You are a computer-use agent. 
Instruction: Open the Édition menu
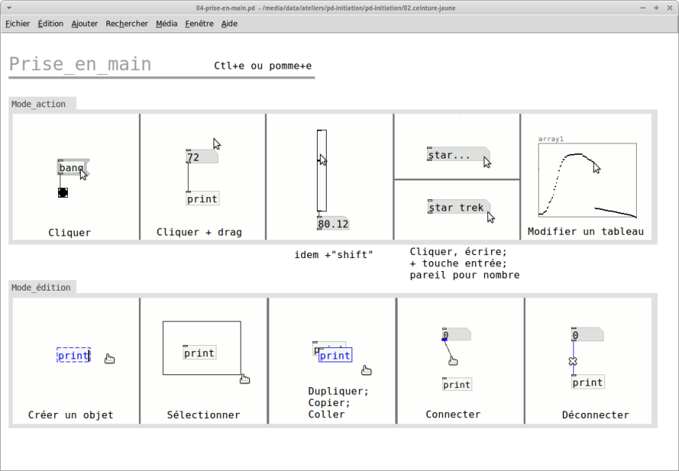click(51, 23)
